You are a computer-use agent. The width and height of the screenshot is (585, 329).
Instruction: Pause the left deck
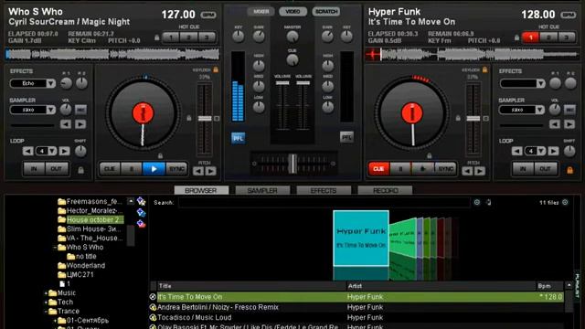(x=132, y=169)
